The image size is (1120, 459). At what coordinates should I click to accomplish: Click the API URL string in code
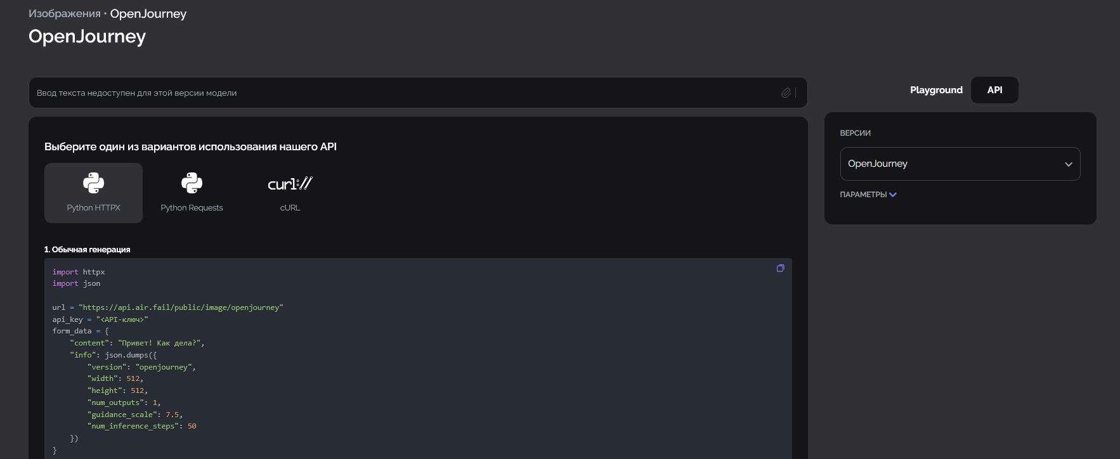pyautogui.click(x=181, y=307)
